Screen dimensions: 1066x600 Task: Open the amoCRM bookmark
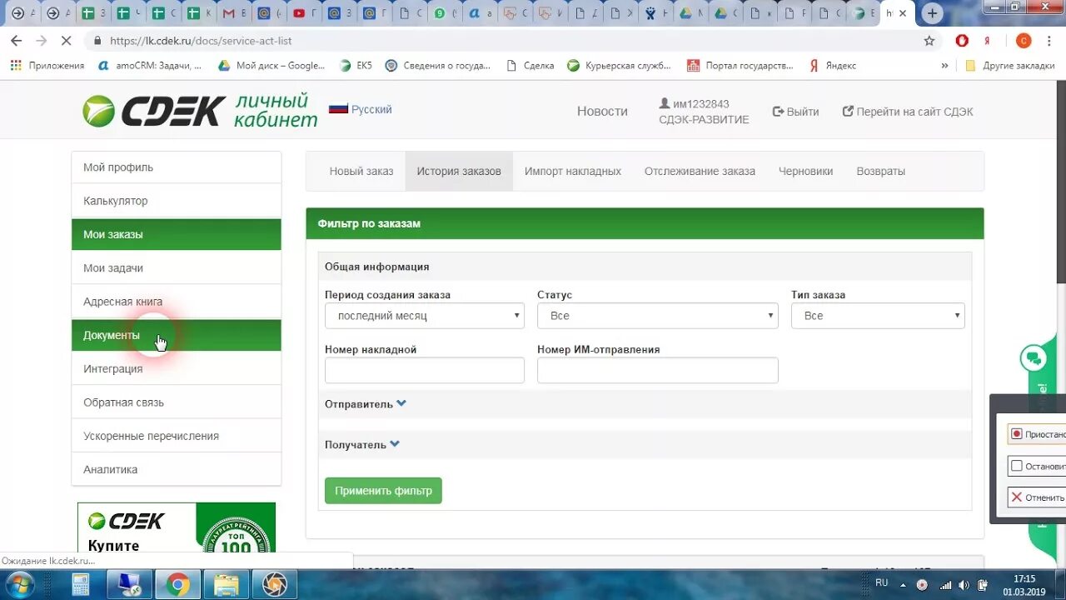pyautogui.click(x=150, y=65)
